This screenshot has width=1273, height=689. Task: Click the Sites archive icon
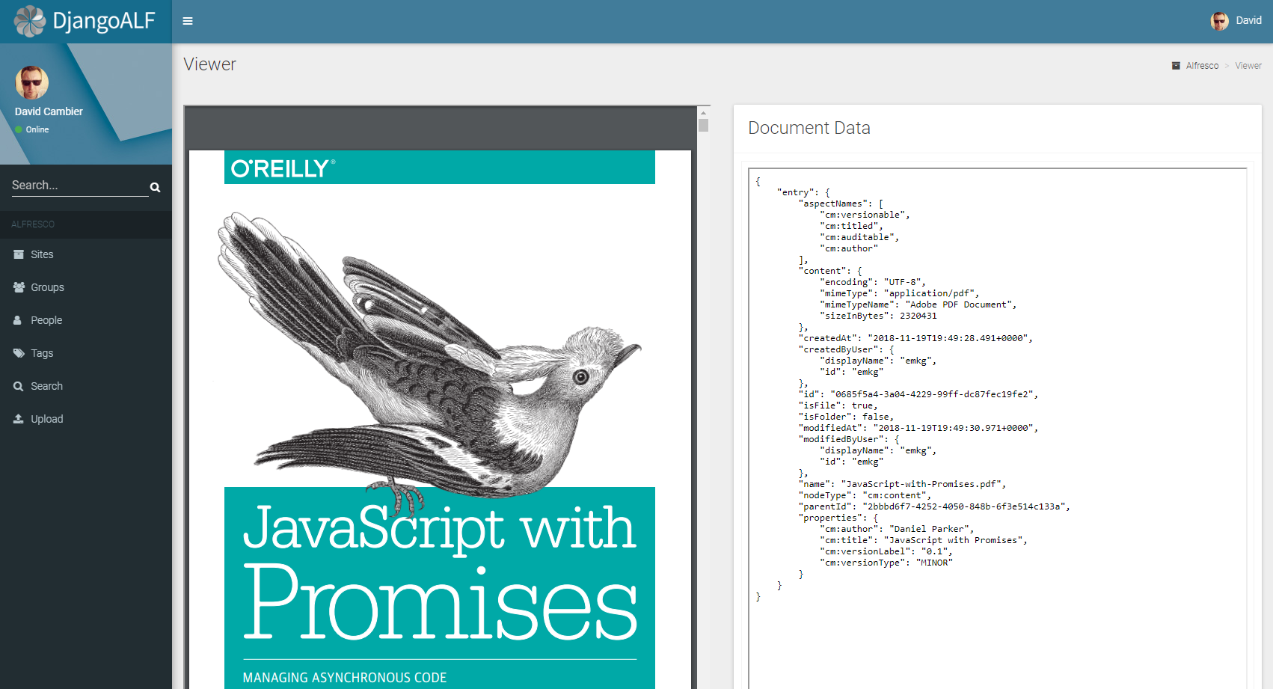click(x=19, y=254)
